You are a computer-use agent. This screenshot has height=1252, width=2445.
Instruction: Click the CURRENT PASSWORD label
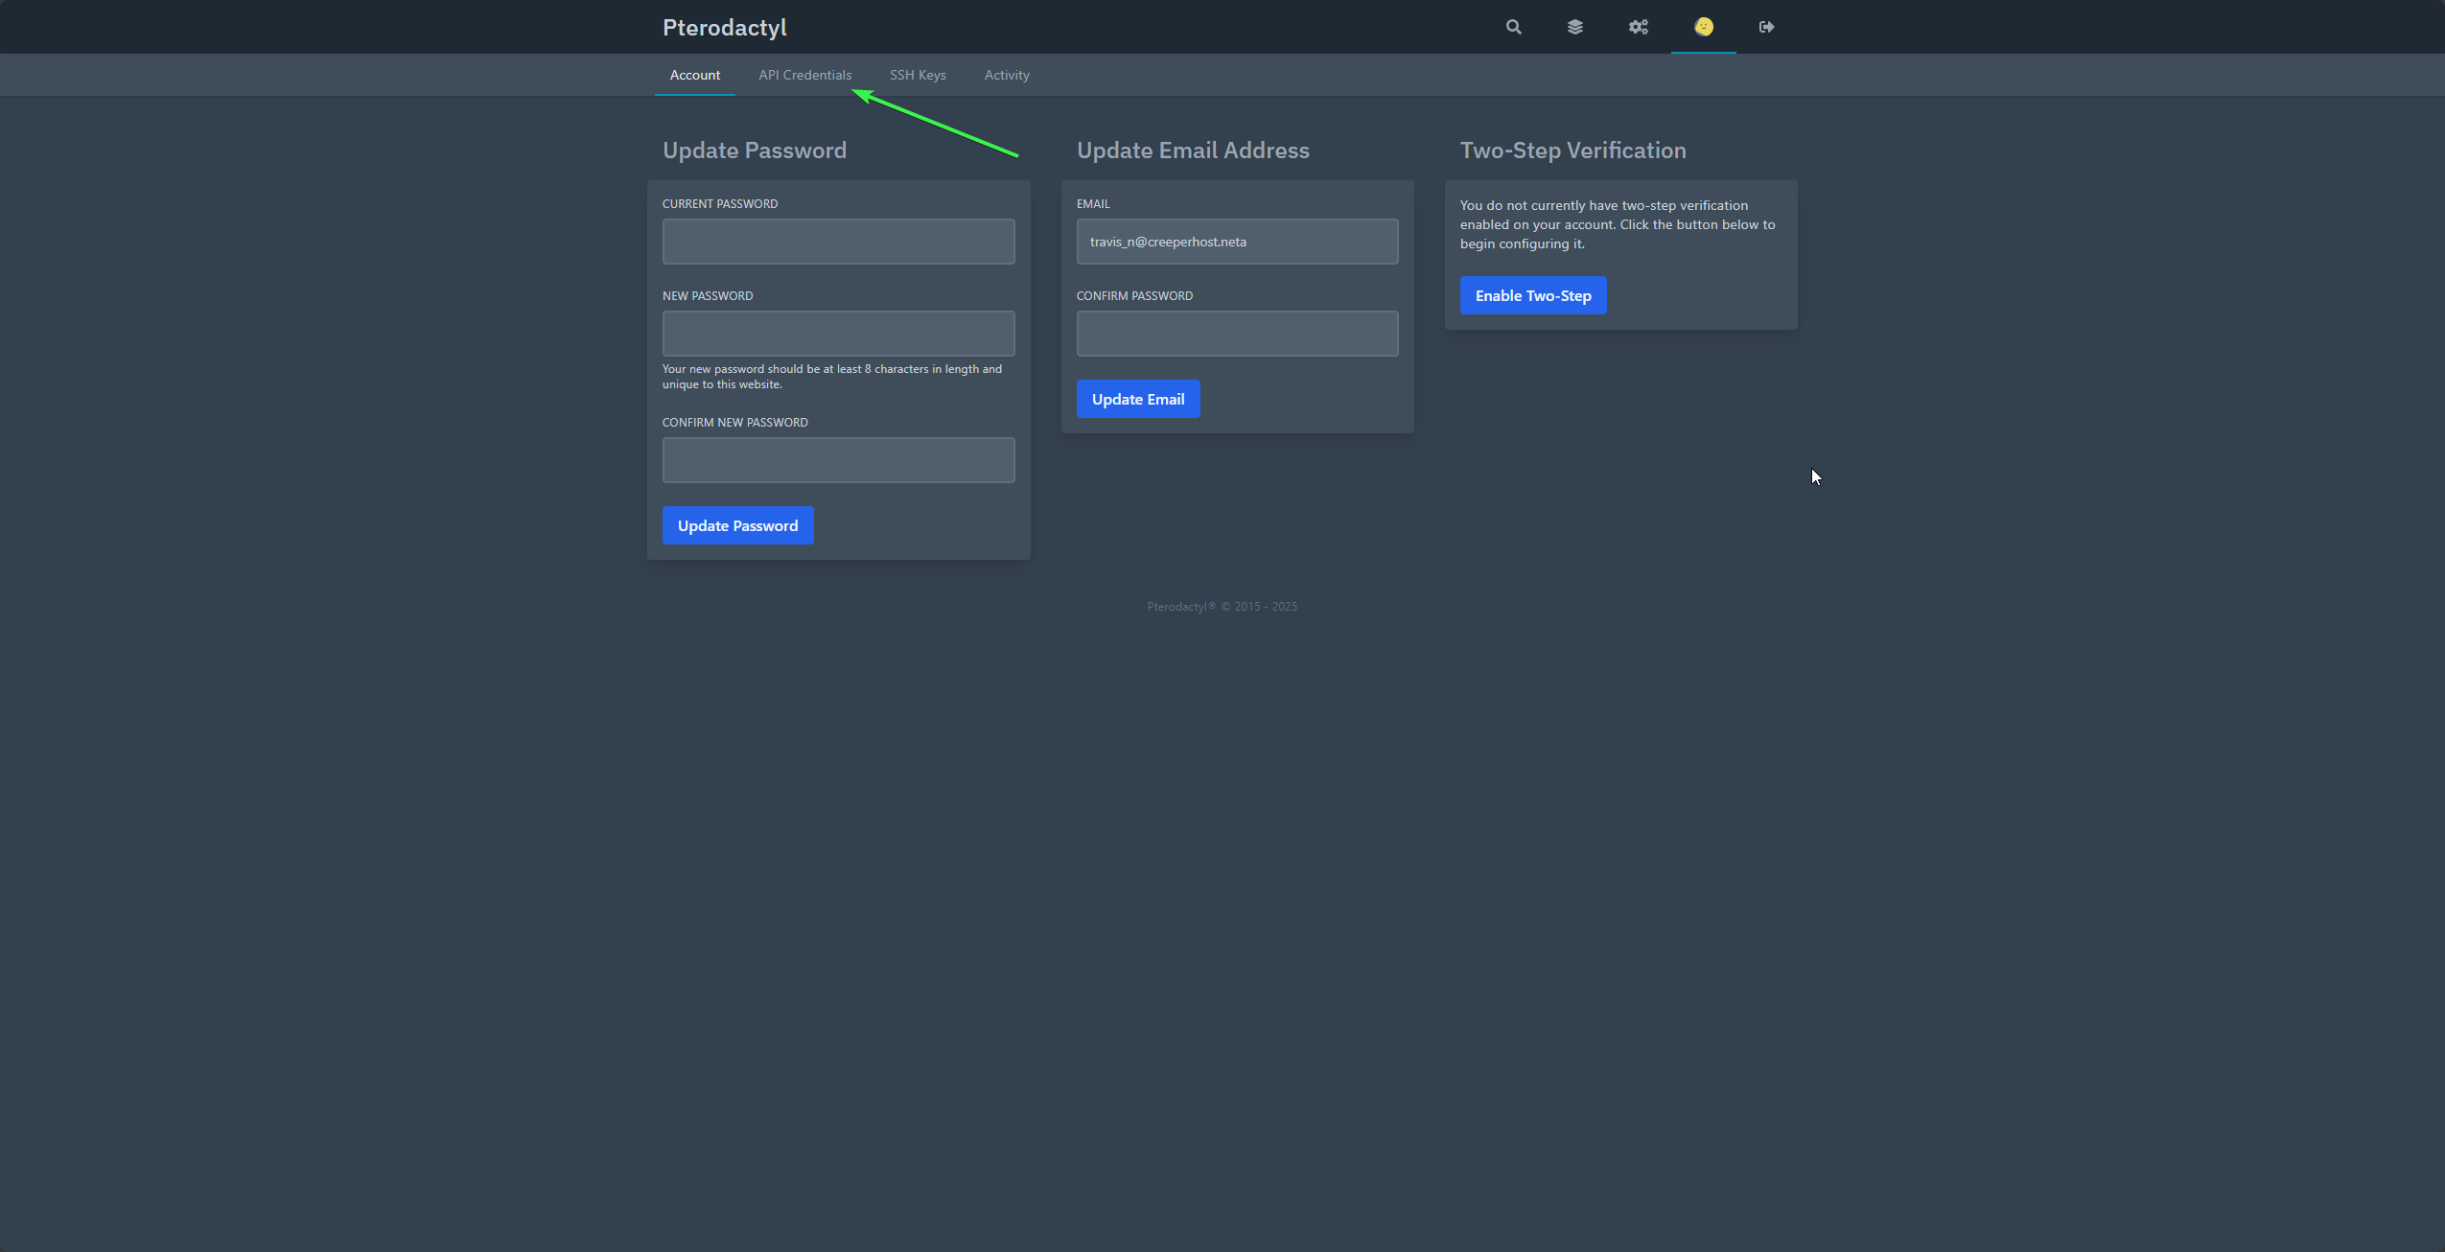(x=720, y=204)
